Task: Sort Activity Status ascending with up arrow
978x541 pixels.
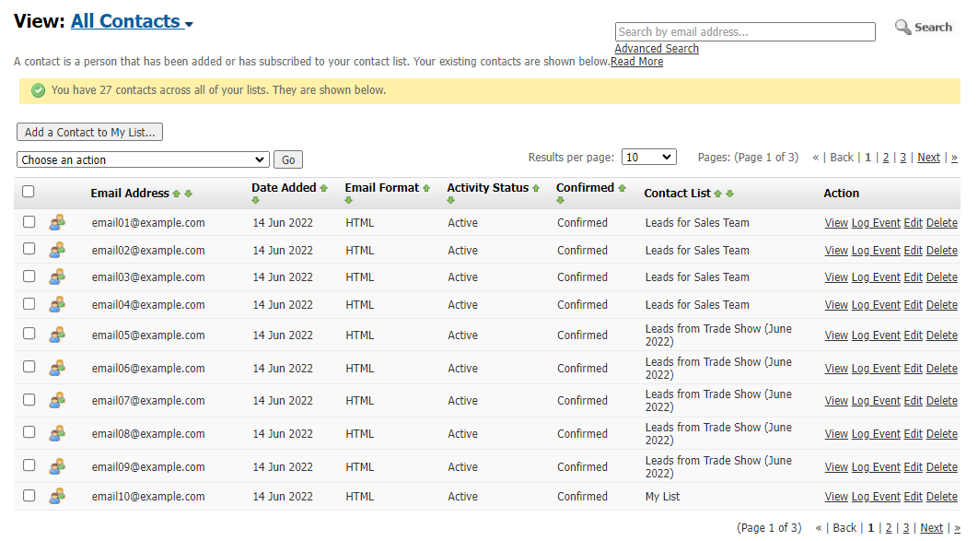Action: (x=536, y=188)
